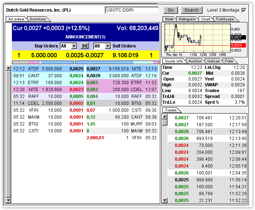Select the MURF 1,45 sell order row
Screen dimensions: 255x210
pos(122,124)
